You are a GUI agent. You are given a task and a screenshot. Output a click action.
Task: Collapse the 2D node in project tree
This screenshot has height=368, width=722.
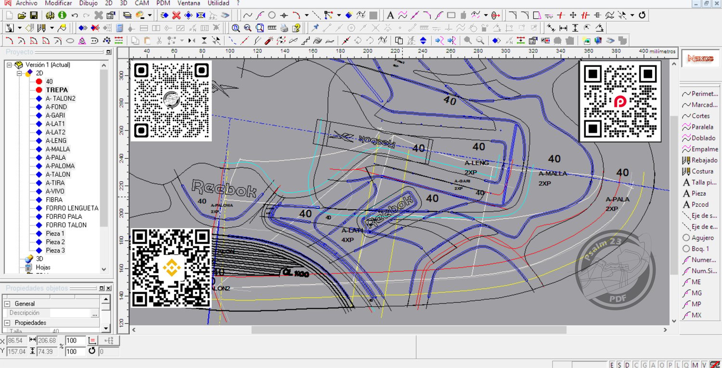(19, 73)
